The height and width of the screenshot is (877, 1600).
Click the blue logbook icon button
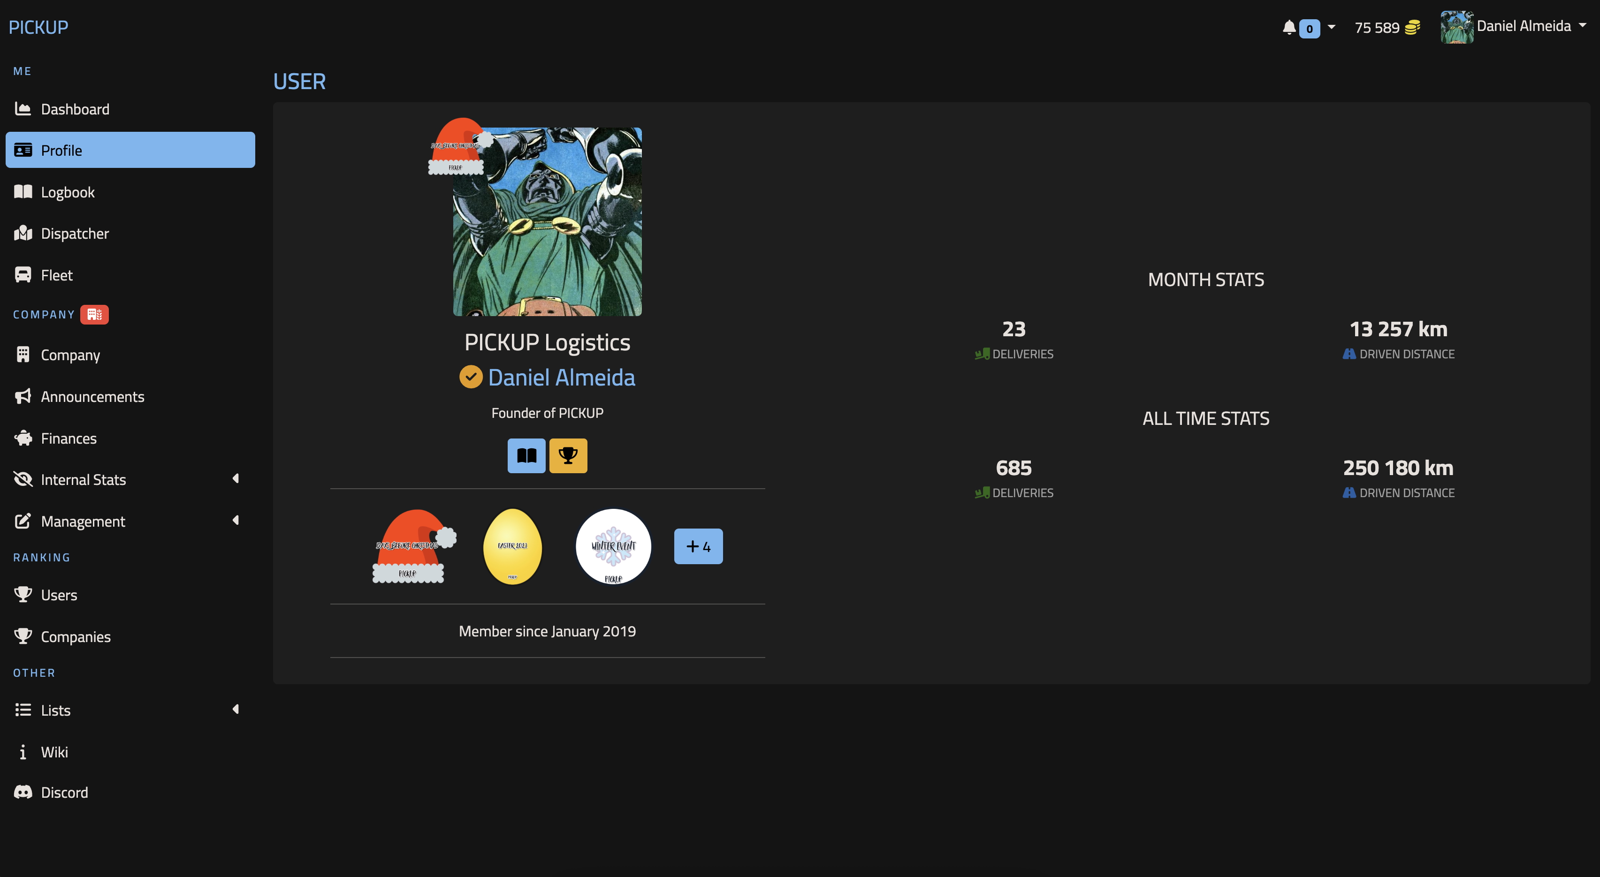tap(526, 455)
